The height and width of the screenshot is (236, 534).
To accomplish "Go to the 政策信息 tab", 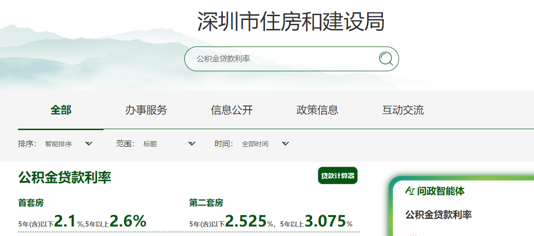I will click(x=317, y=110).
